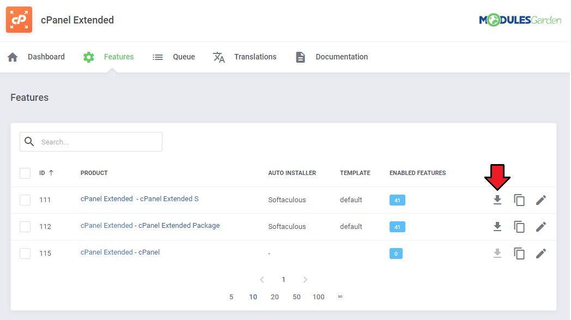
Task: Click the Queue list icon
Action: [157, 57]
